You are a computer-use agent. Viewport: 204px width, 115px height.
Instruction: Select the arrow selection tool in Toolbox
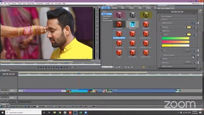25,107
